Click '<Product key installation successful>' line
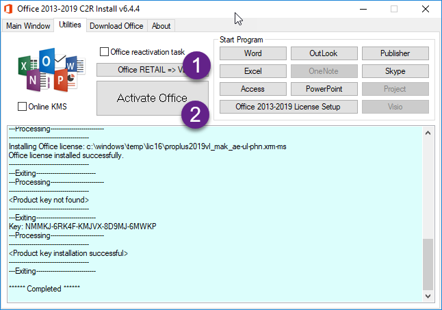The image size is (442, 310). [68, 253]
